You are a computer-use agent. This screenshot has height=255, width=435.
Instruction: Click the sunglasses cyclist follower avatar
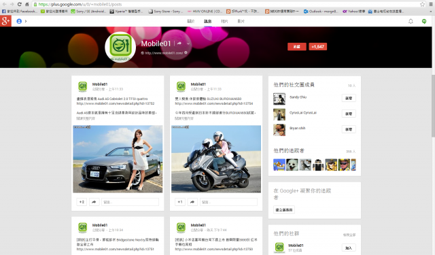coord(344,165)
